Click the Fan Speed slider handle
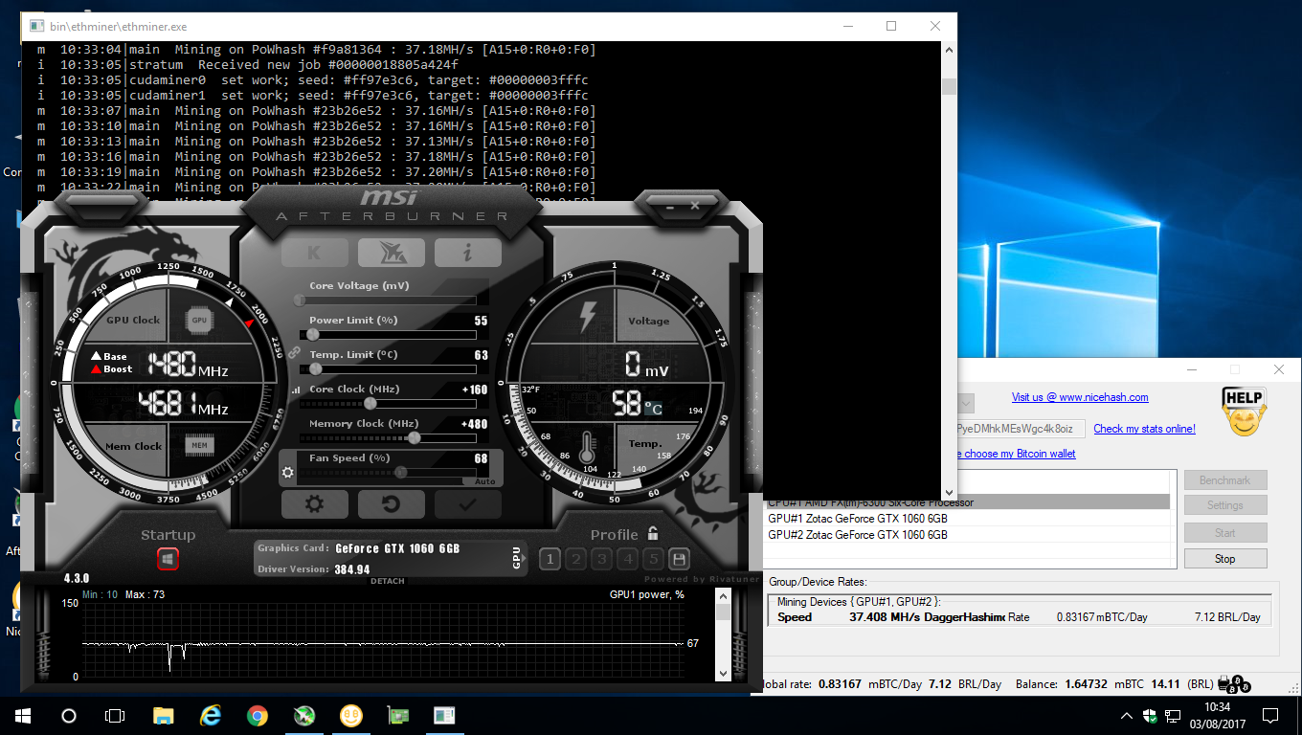 [401, 472]
